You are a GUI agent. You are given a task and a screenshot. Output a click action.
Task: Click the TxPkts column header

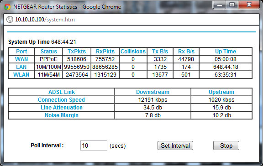[x=77, y=52]
